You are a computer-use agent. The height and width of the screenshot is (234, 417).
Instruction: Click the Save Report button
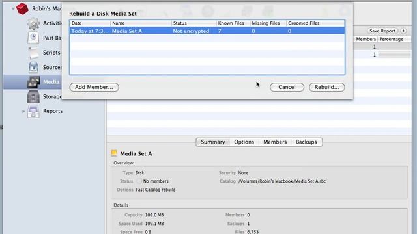coord(382,31)
